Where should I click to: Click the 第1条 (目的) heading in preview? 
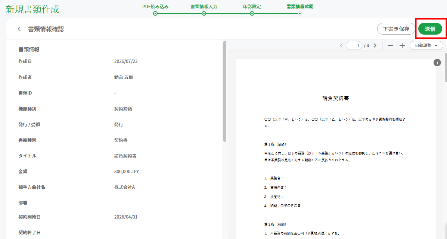pyautogui.click(x=275, y=144)
